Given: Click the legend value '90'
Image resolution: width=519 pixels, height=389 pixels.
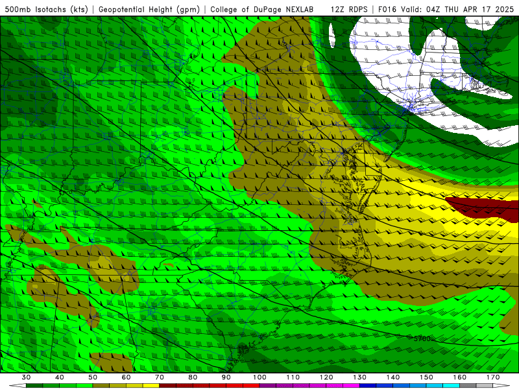Looking at the screenshot, I should [226, 377].
